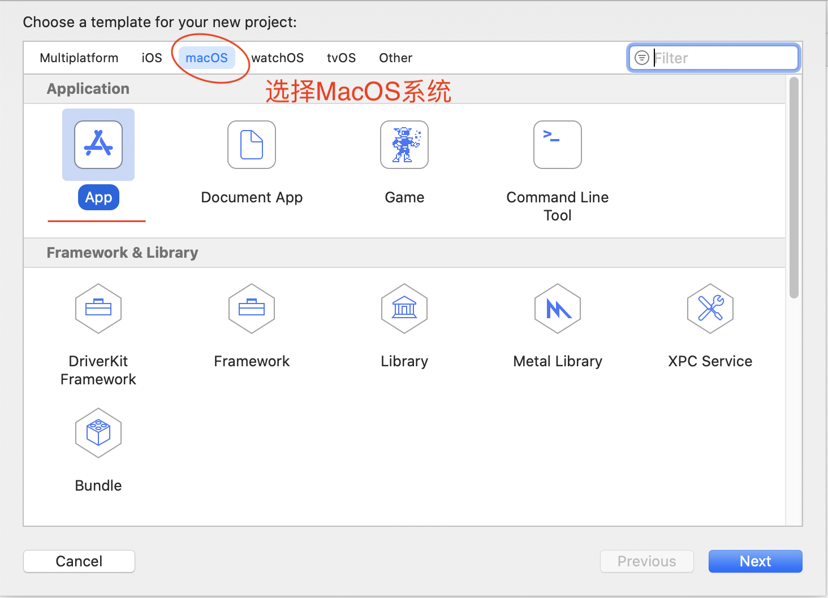This screenshot has width=828, height=598.
Task: Select the Metal Library icon
Action: tap(558, 309)
